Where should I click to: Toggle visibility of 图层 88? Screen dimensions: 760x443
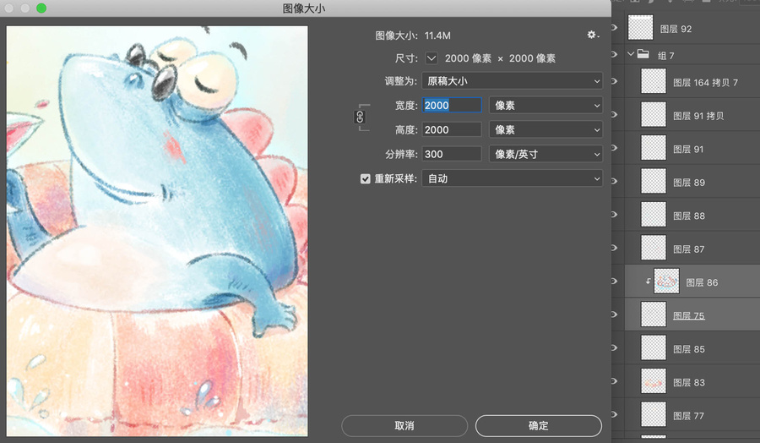pos(614,215)
